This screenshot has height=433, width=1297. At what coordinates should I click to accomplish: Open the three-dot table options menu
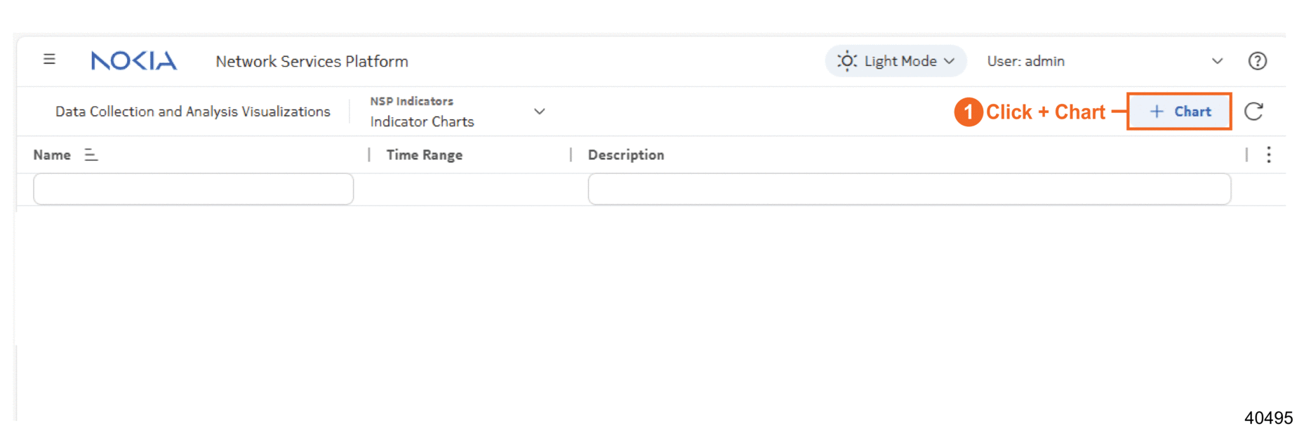click(1268, 155)
